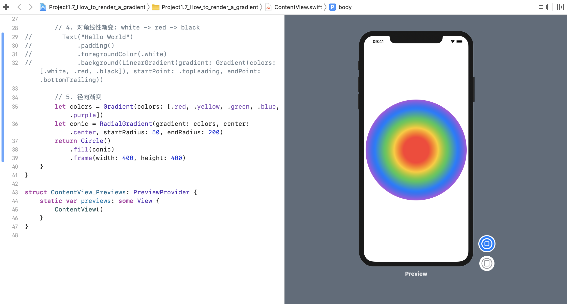Click PreviewProvider on line 43
The image size is (567, 304).
161,192
